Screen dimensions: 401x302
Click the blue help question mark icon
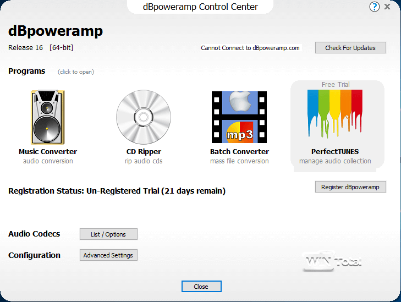coord(374,7)
